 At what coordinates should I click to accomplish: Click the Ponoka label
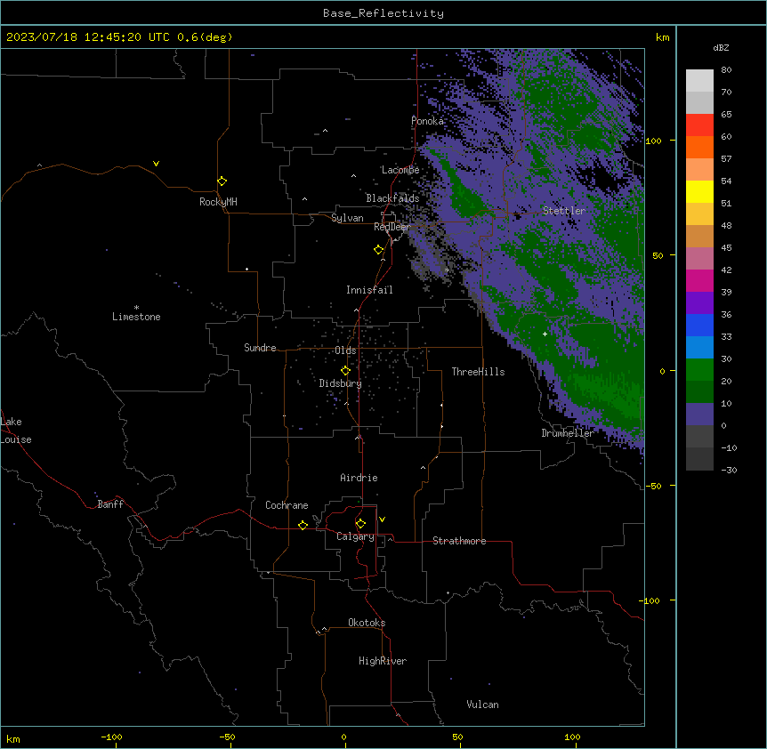427,121
